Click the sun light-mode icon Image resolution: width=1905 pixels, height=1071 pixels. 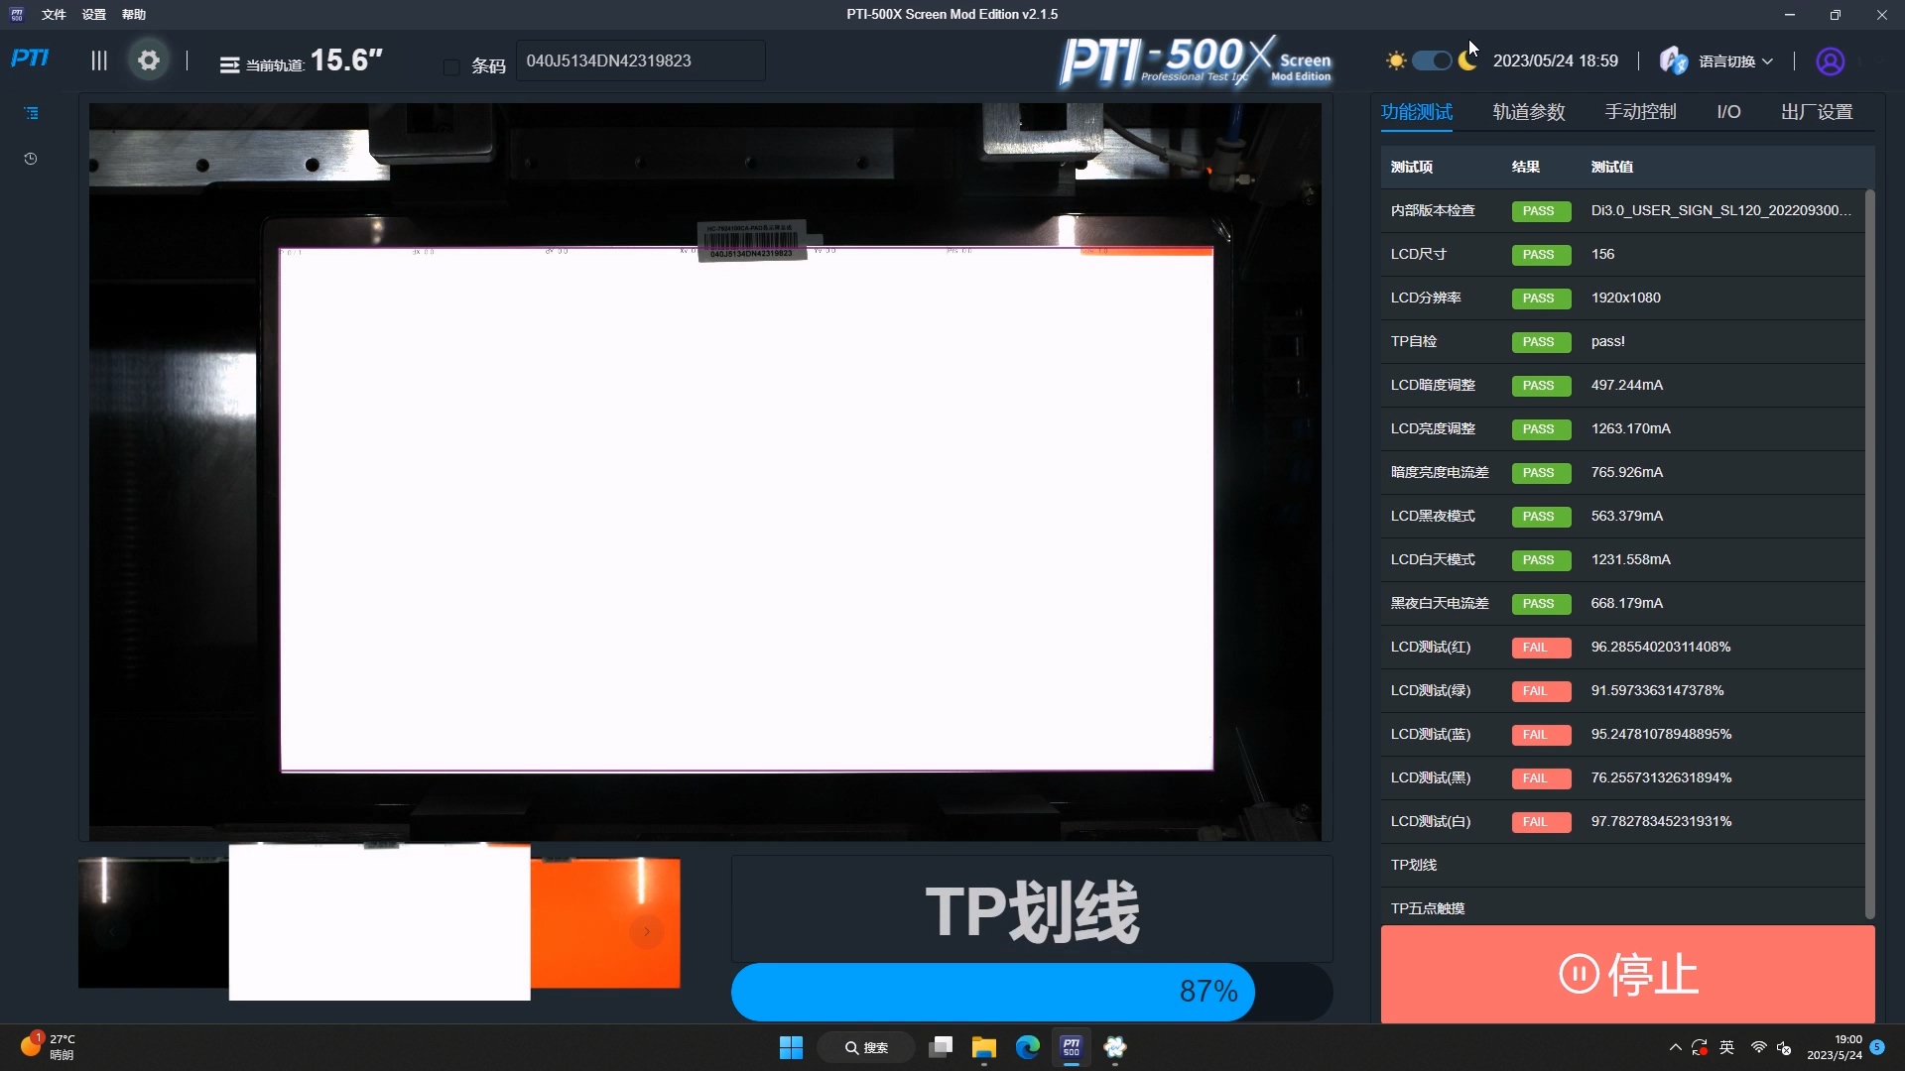(1396, 61)
